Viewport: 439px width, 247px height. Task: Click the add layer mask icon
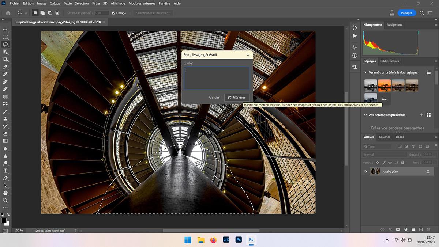[398, 229]
